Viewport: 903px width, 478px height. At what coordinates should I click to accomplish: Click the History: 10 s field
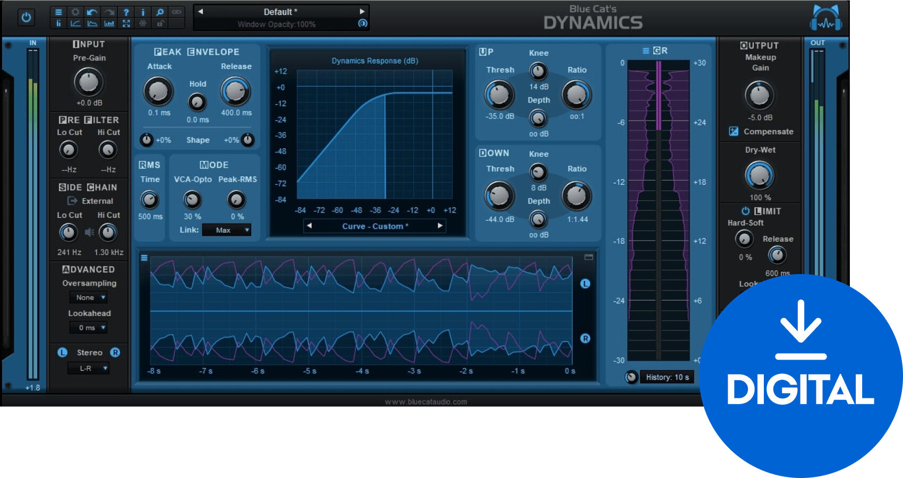(x=667, y=377)
